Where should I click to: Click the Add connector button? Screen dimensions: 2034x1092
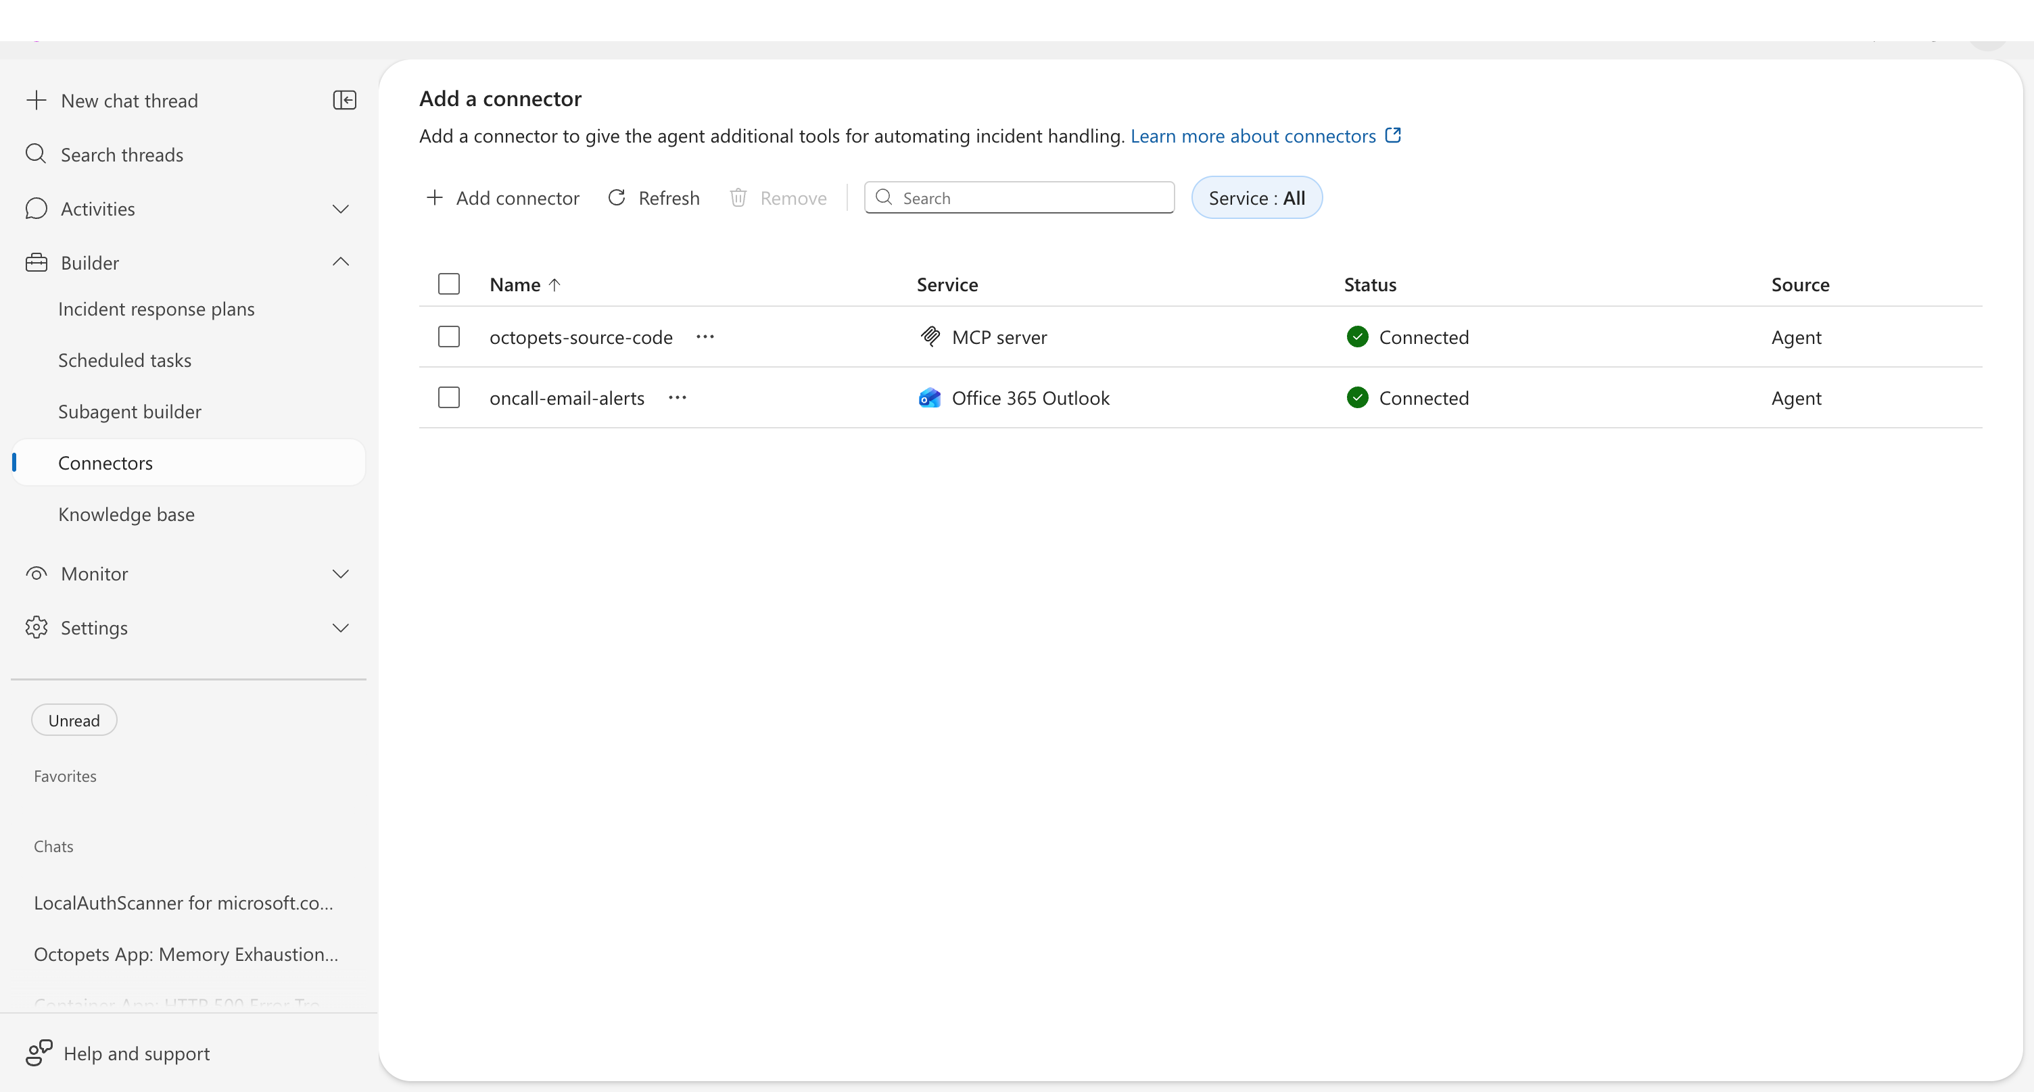(502, 197)
